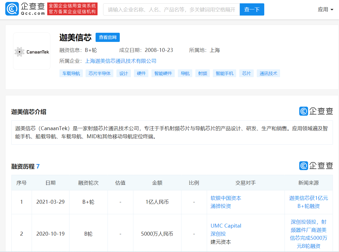Open the 深创投领投 B轮融资 news link
339x252 pixels.
tap(308, 234)
